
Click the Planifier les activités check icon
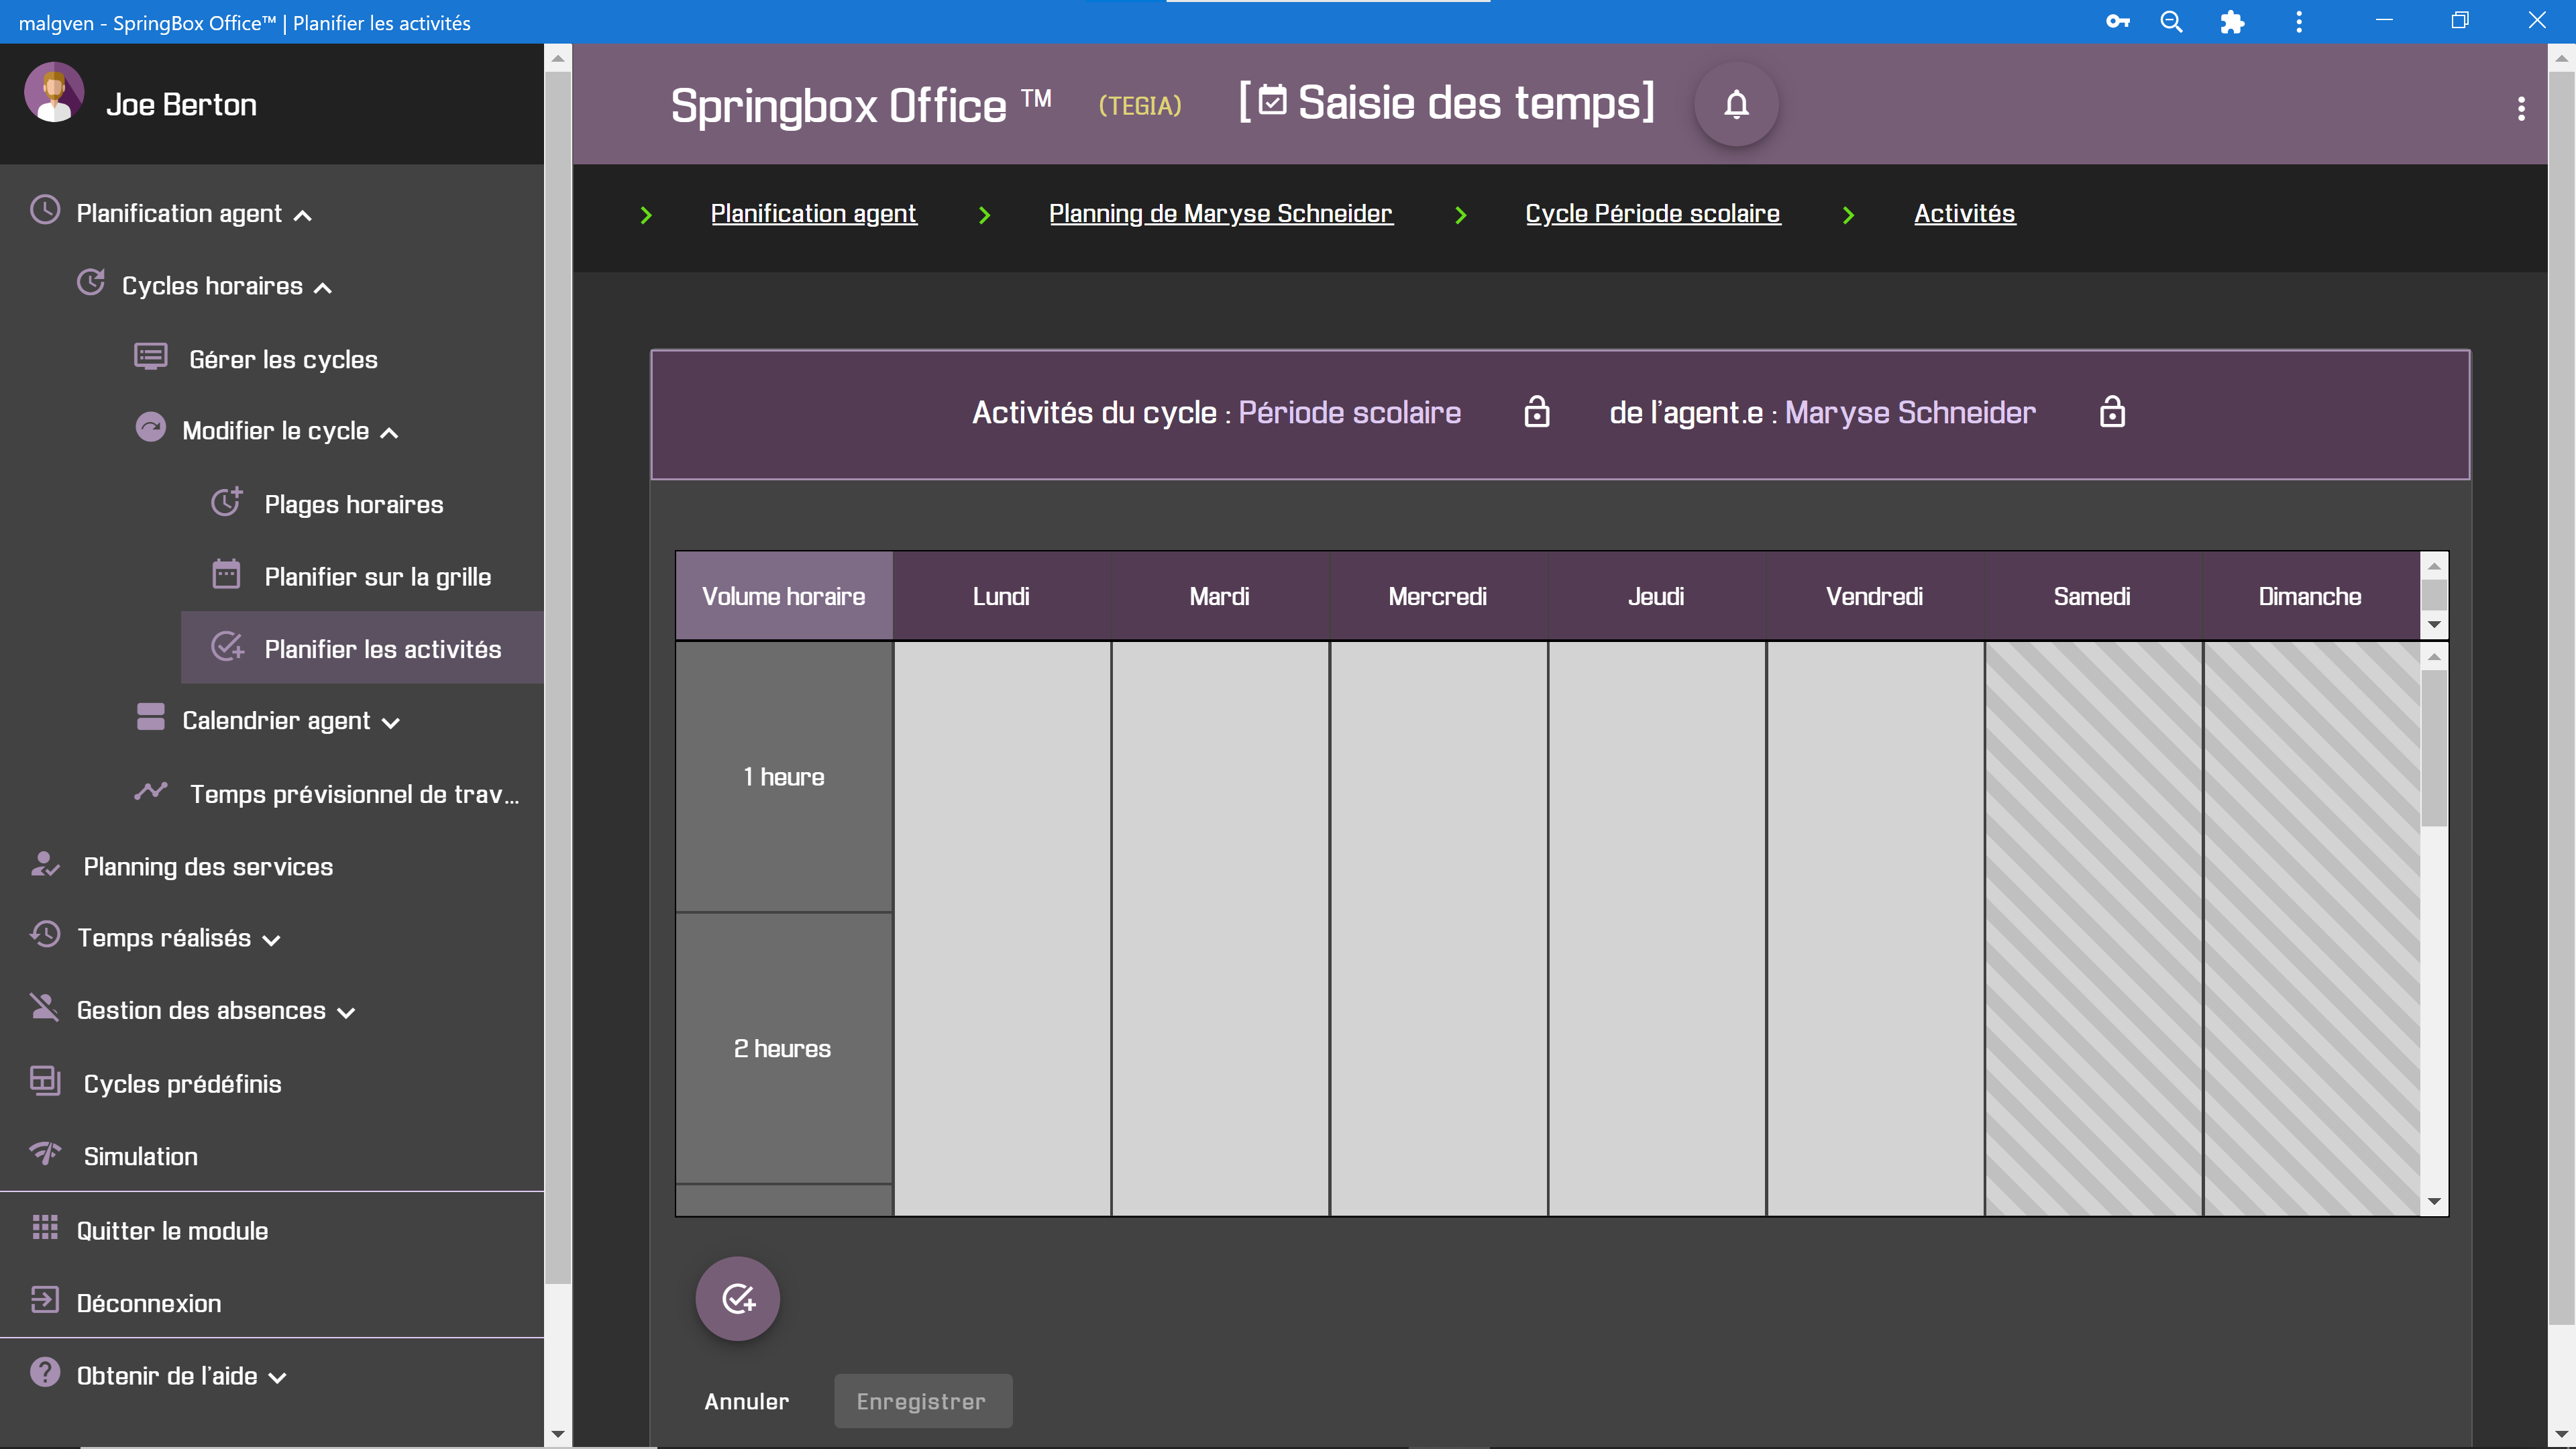(227, 647)
